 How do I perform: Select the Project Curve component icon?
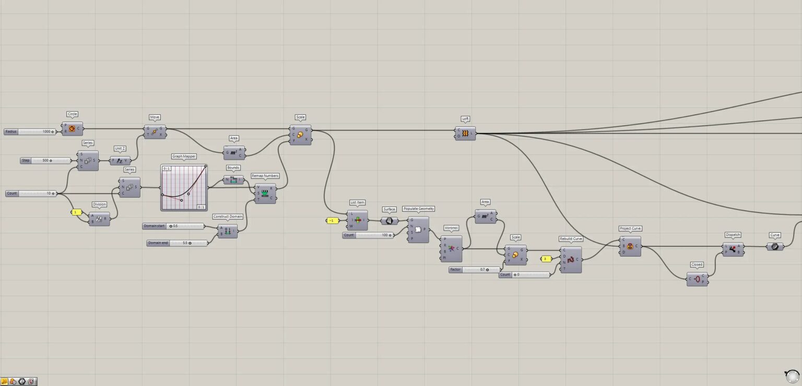tap(630, 246)
